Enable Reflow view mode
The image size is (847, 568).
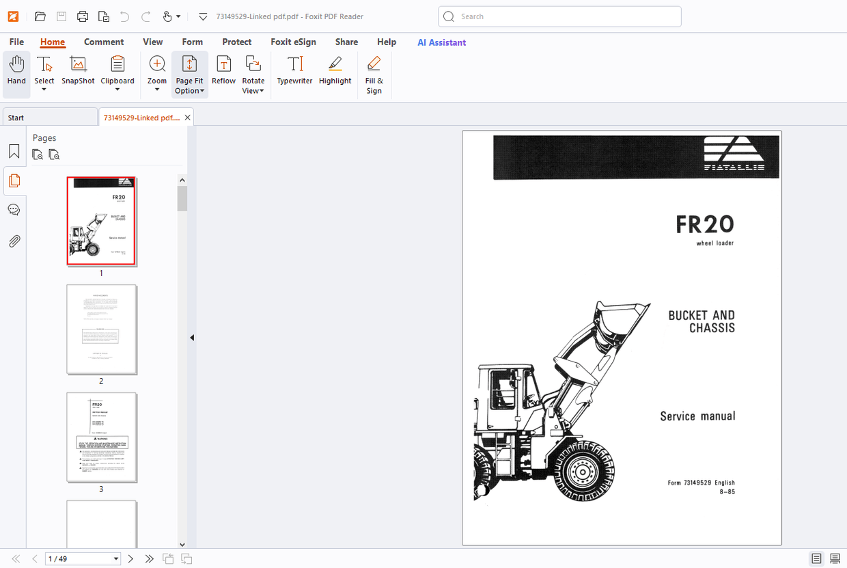click(223, 72)
